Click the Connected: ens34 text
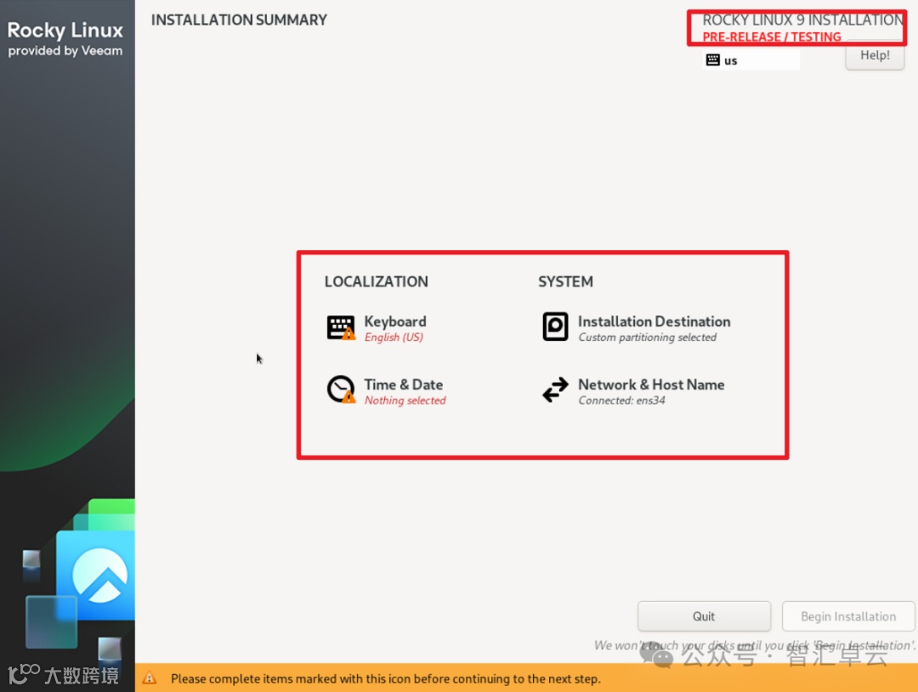 (x=621, y=400)
